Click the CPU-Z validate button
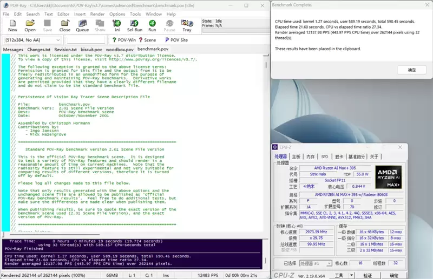This screenshot has width=433, height=279. pyautogui.click(x=368, y=275)
